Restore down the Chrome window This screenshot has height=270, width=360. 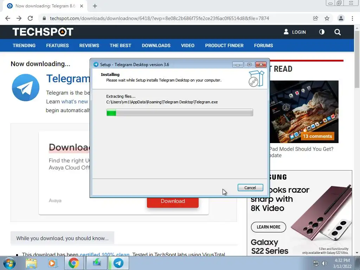click(x=339, y=3)
